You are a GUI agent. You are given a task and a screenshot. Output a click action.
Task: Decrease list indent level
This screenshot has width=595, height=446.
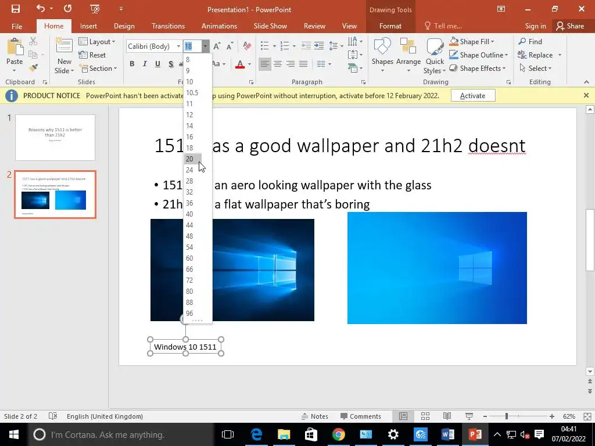point(306,46)
